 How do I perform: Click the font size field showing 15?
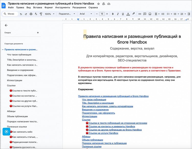102,14
